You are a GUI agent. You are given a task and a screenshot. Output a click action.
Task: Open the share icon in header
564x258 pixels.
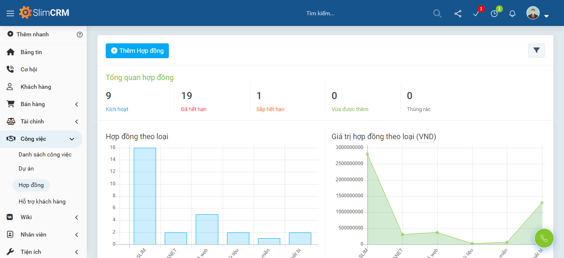[458, 14]
